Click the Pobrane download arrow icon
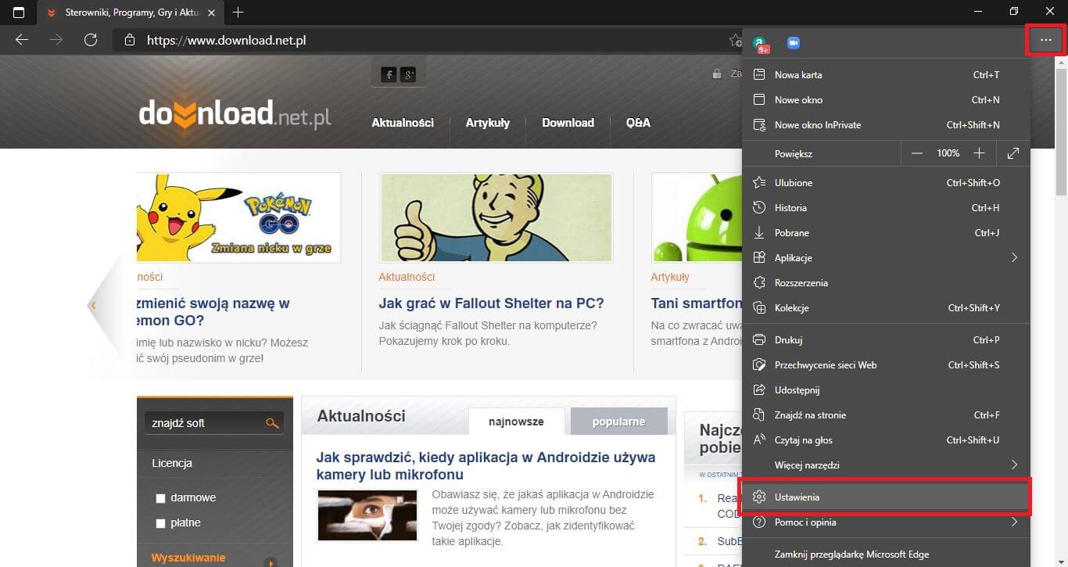The height and width of the screenshot is (567, 1068). pos(758,232)
